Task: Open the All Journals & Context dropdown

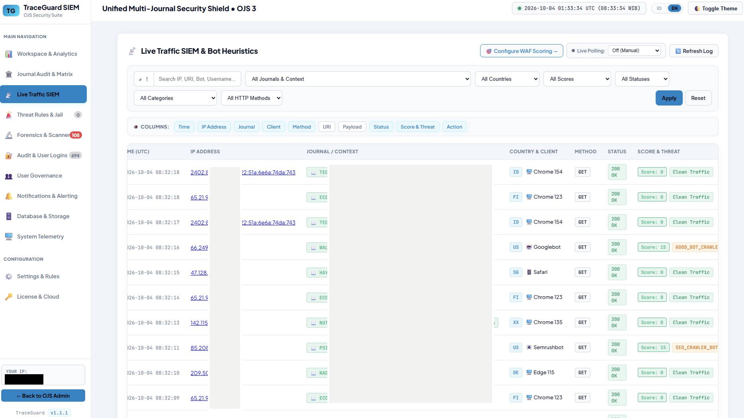Action: click(358, 79)
